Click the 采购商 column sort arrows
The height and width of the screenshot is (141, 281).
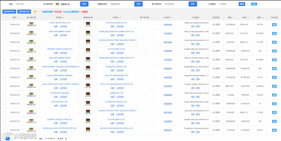pos(63,18)
